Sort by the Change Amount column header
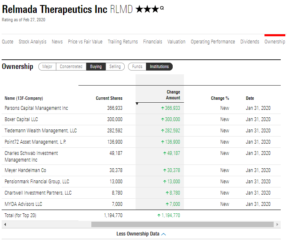This screenshot has width=287, height=243. click(173, 95)
